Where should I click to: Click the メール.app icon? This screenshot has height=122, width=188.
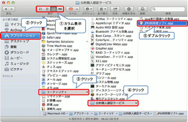coord(43,80)
